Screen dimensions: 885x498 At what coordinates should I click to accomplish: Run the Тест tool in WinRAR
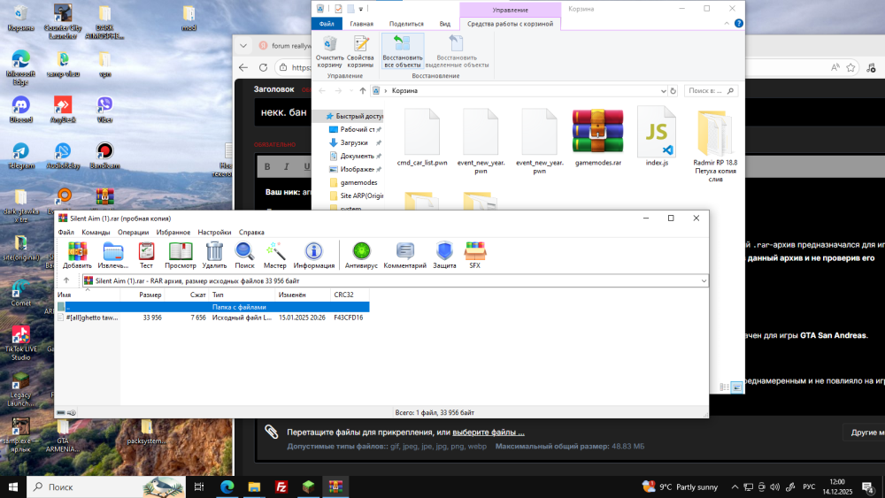(x=146, y=256)
